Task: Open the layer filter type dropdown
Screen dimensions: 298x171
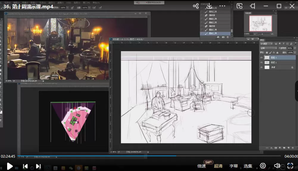Action: 266,44
